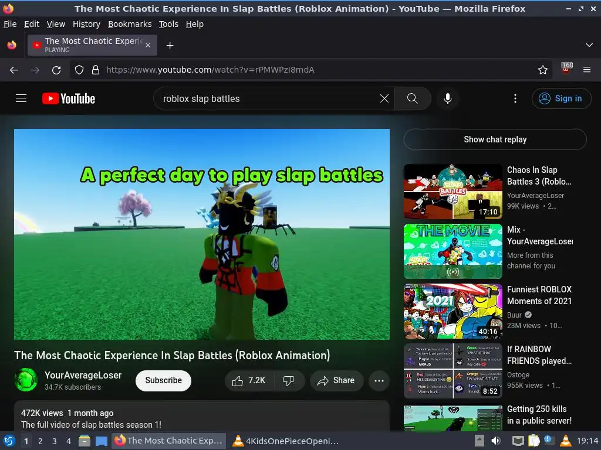Open the taskbar start menu icon
This screenshot has height=450, width=601.
point(8,441)
